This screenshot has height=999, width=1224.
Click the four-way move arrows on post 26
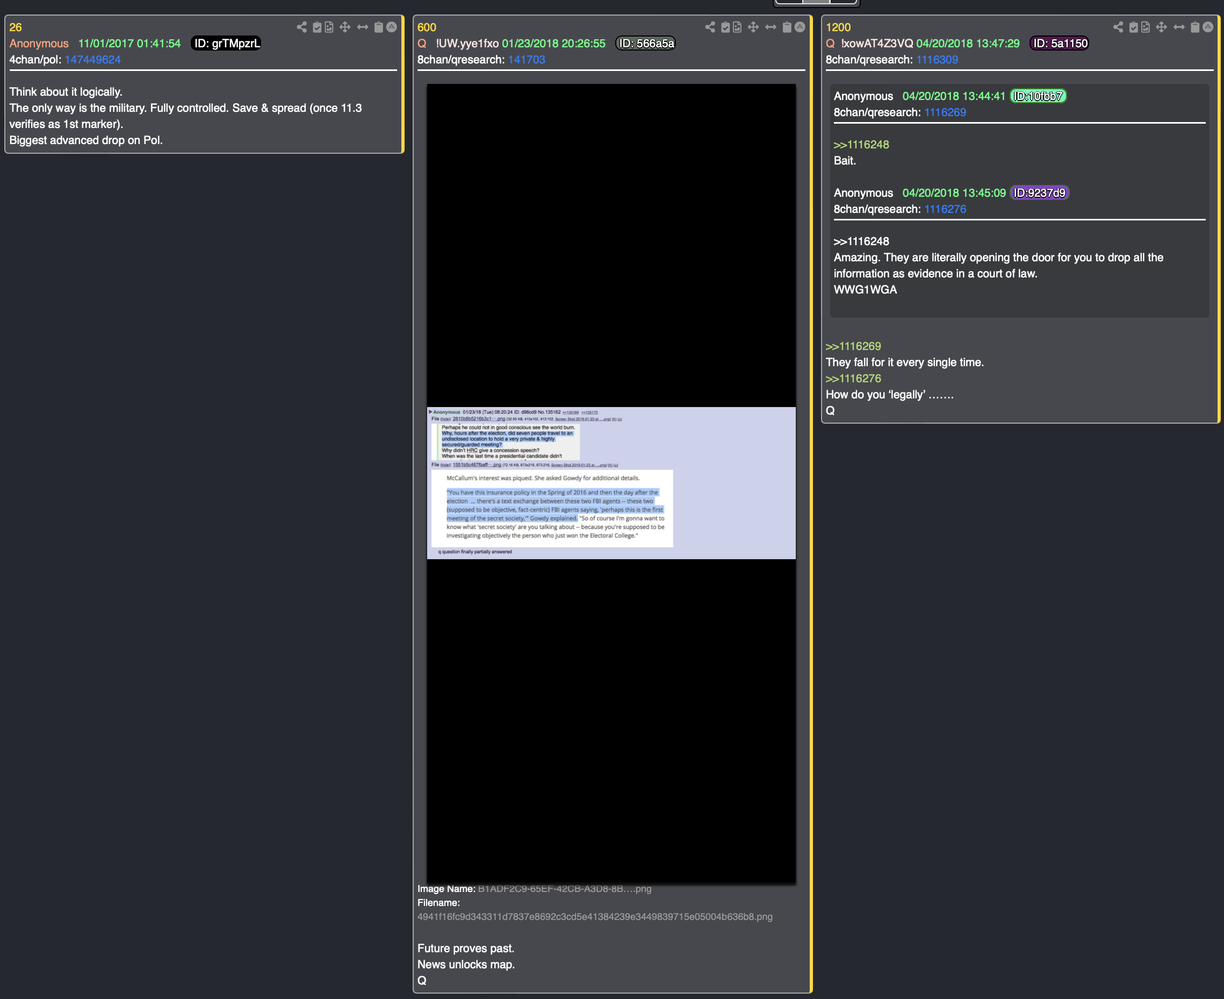click(345, 27)
